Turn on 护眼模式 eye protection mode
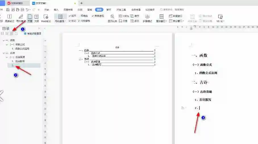The image size is (258, 144). click(x=147, y=18)
